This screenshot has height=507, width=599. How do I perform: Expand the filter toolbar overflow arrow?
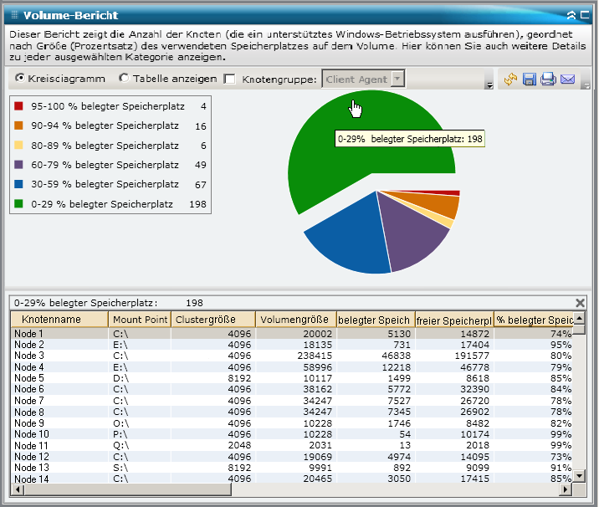[488, 84]
